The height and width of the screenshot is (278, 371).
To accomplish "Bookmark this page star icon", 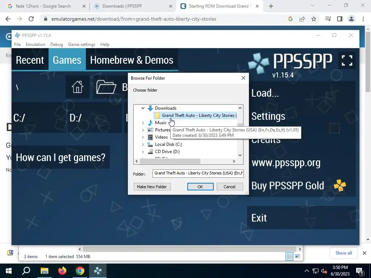I will pos(314,19).
